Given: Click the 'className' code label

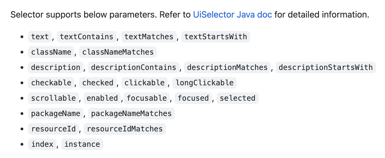Looking at the screenshot, I should (x=51, y=52).
